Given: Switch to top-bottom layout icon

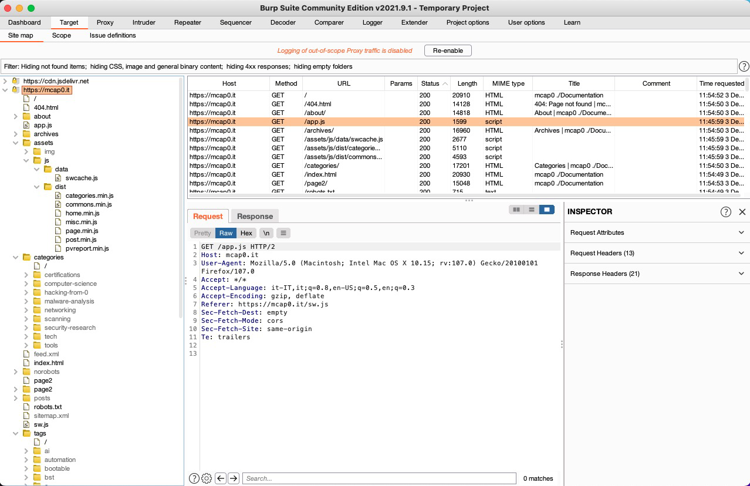Looking at the screenshot, I should [x=532, y=210].
